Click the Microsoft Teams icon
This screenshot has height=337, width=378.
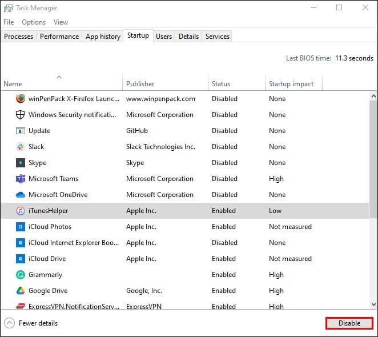(21, 179)
